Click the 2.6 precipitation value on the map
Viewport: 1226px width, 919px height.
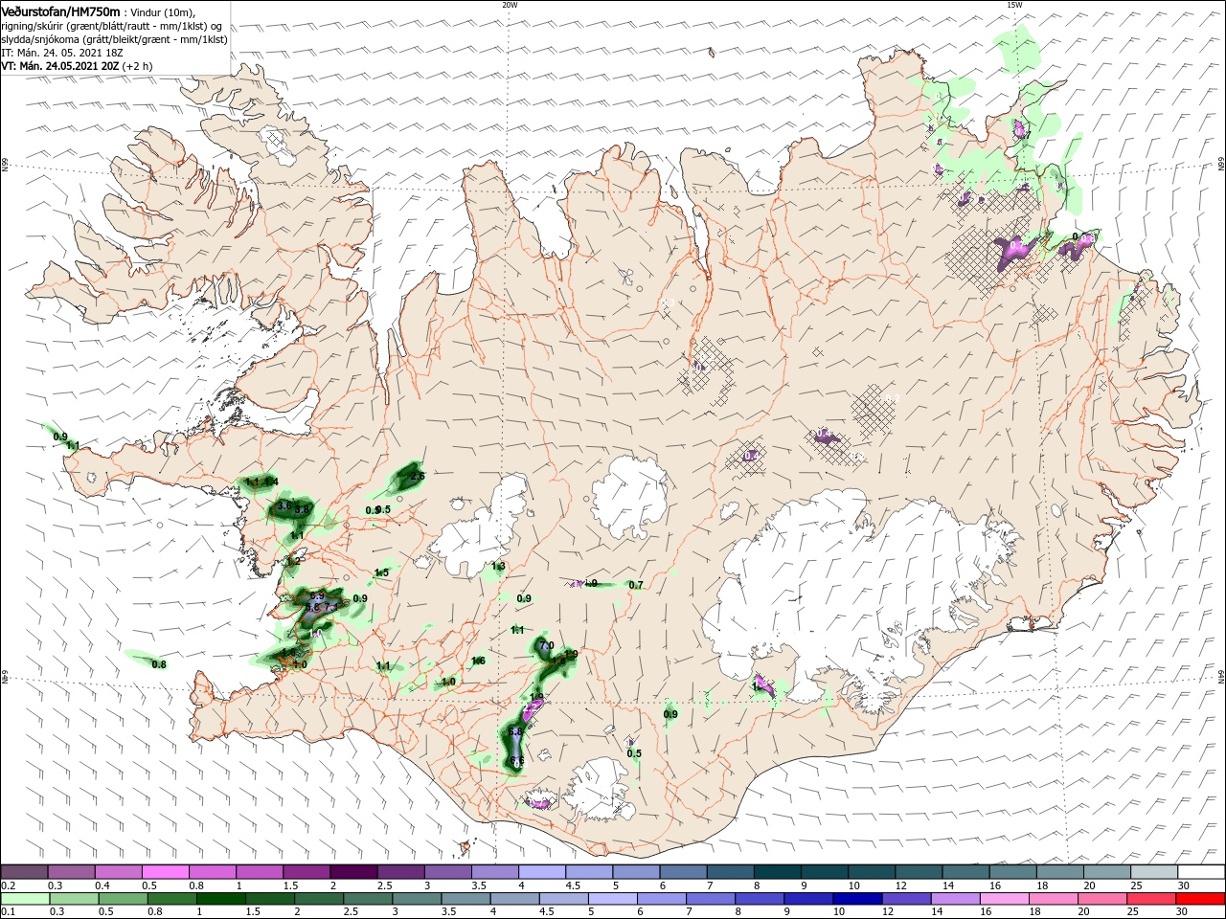417,476
